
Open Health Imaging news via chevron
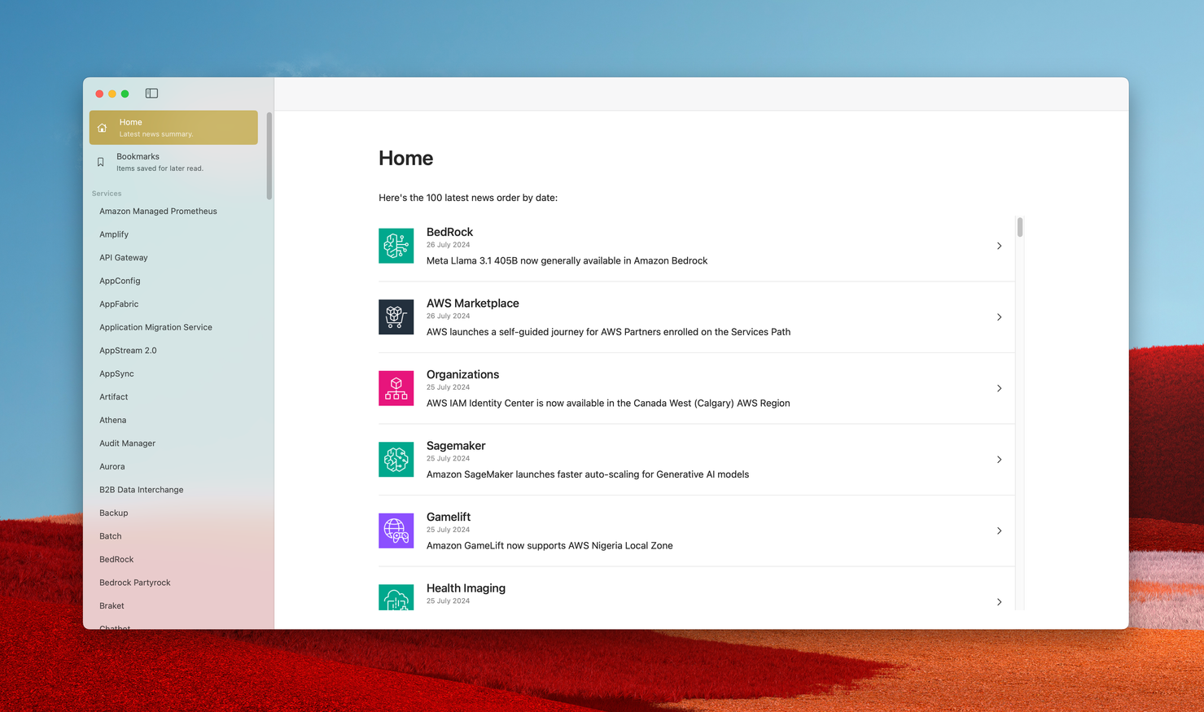[999, 602]
